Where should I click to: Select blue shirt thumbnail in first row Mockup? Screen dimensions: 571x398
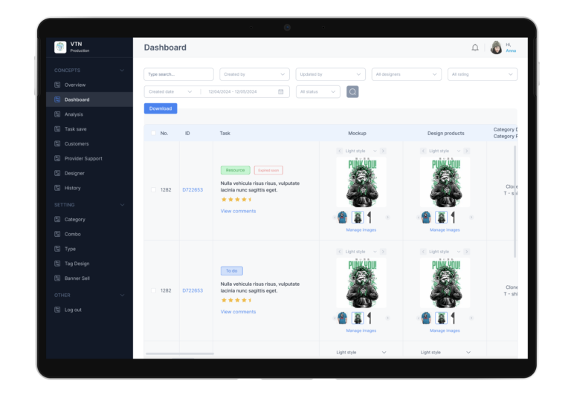click(x=342, y=217)
